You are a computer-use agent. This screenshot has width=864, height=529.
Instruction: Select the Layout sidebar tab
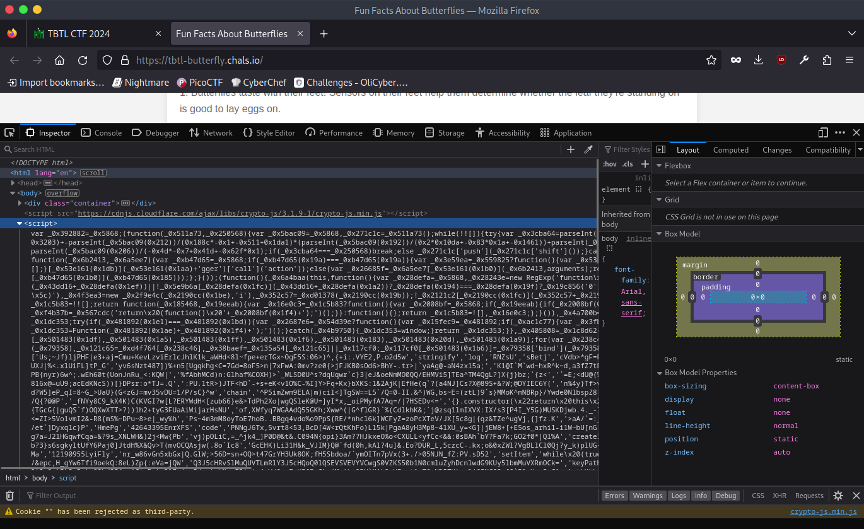pyautogui.click(x=687, y=149)
